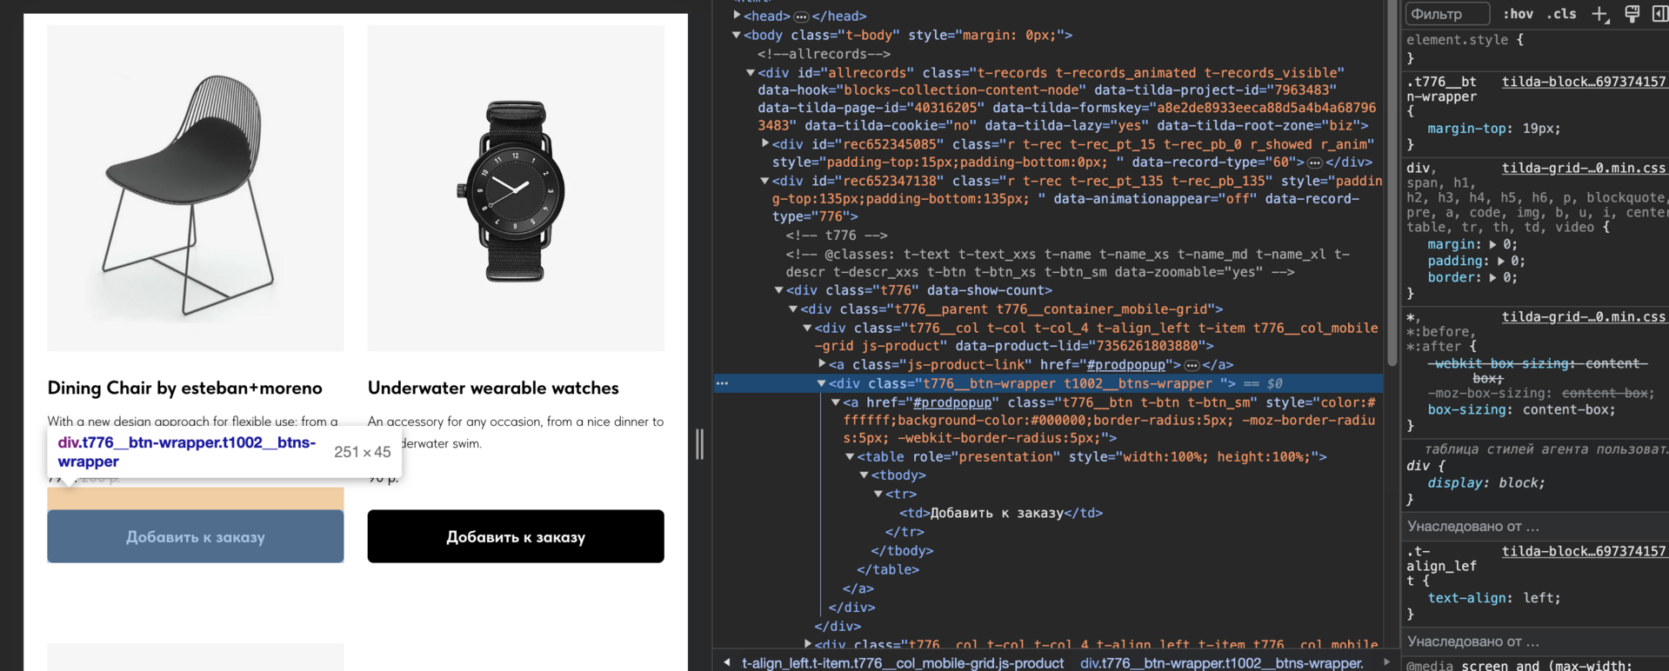The width and height of the screenshot is (1669, 671).
Task: Collapse the t776__parent div node
Action: click(x=793, y=309)
